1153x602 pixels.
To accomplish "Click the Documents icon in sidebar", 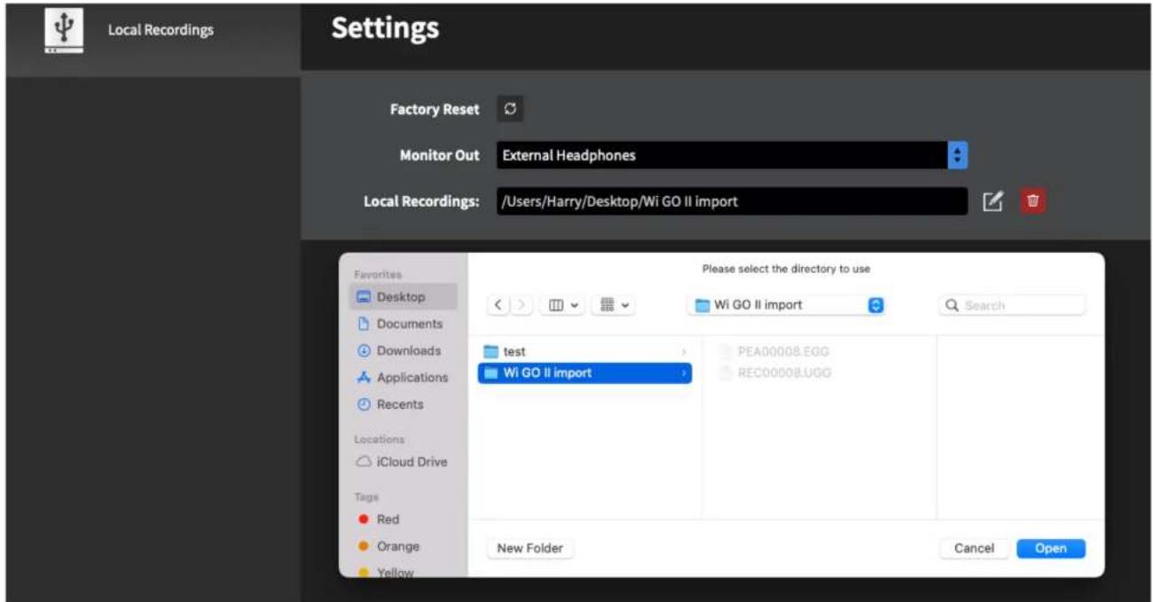I will [x=364, y=324].
